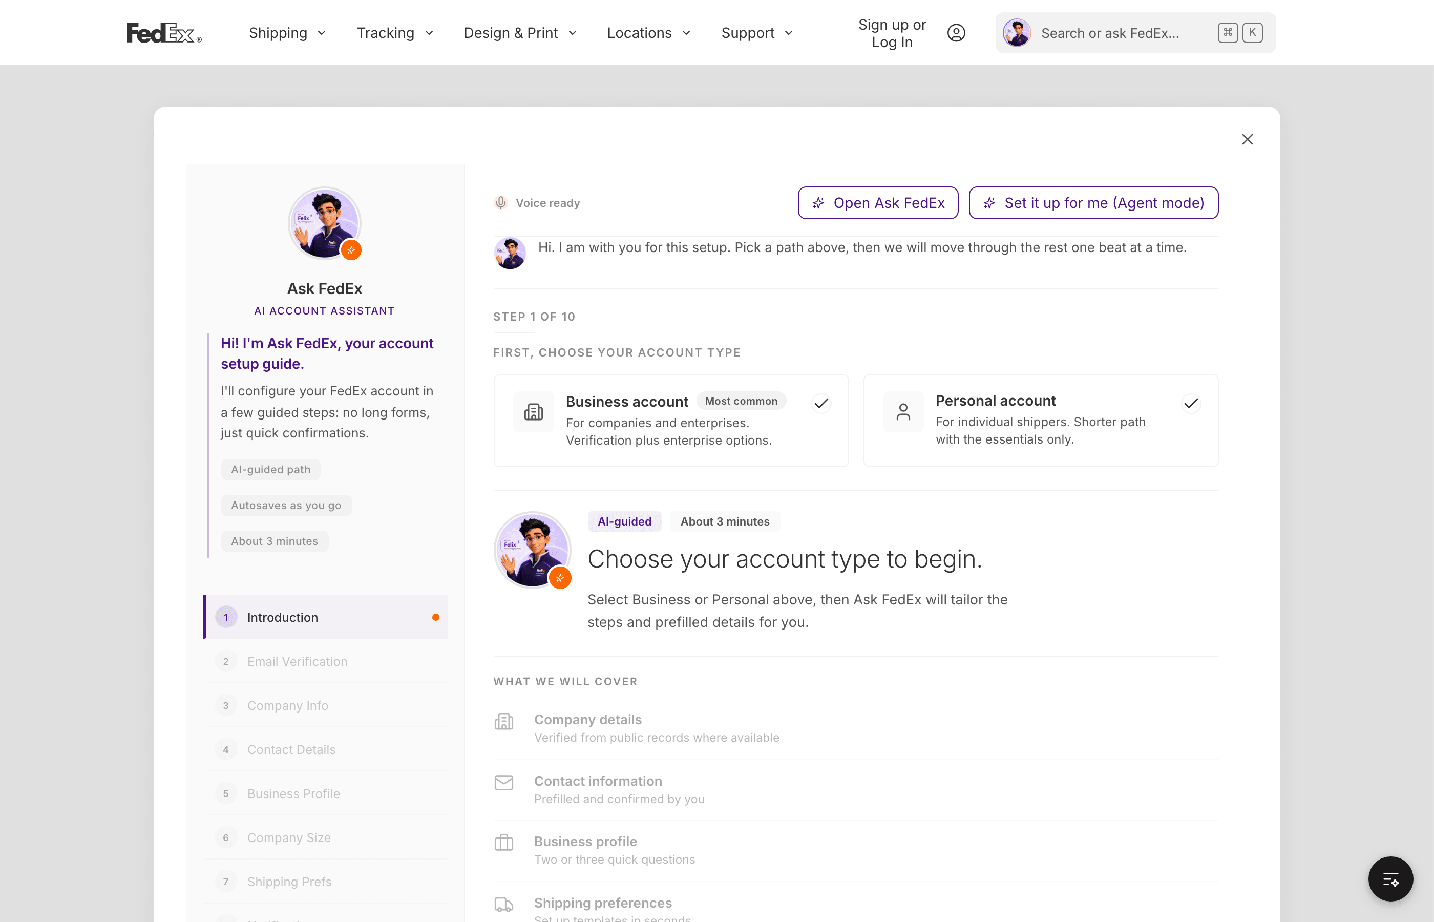
Task: Expand the Support menu chevron
Action: coord(789,33)
